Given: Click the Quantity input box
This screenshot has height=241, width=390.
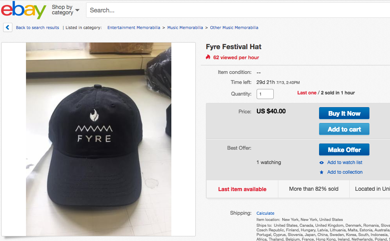Looking at the screenshot, I should 265,94.
